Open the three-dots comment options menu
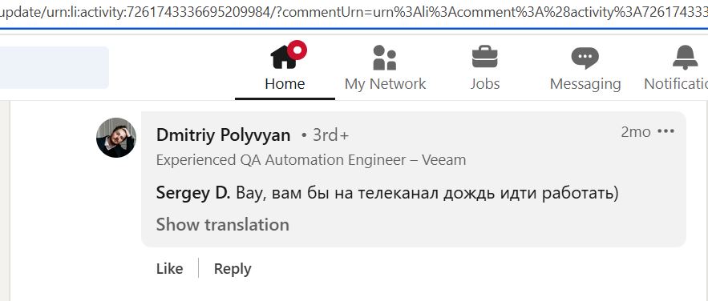This screenshot has width=708, height=301. (x=666, y=131)
